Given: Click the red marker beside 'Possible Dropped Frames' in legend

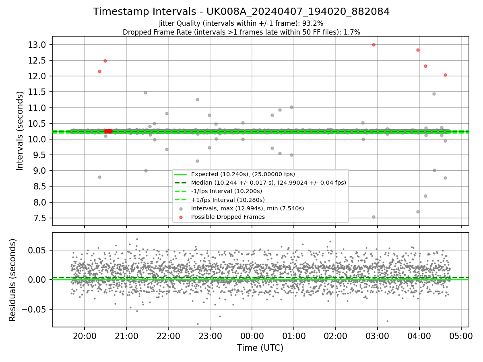Looking at the screenshot, I should [181, 217].
